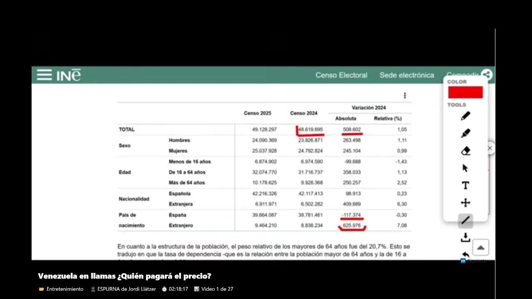Click the Nacionalidad group label
The height and width of the screenshot is (299, 532).
pos(134,199)
